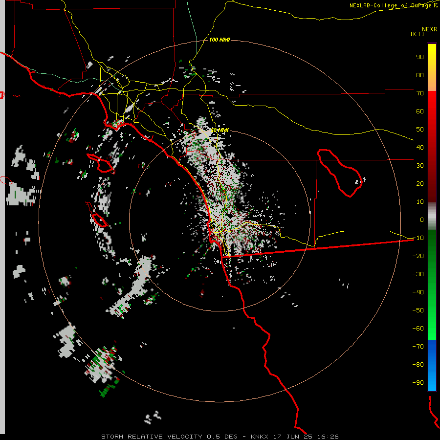
Task: Click the NEXR label above the color scale
Action: (430, 29)
